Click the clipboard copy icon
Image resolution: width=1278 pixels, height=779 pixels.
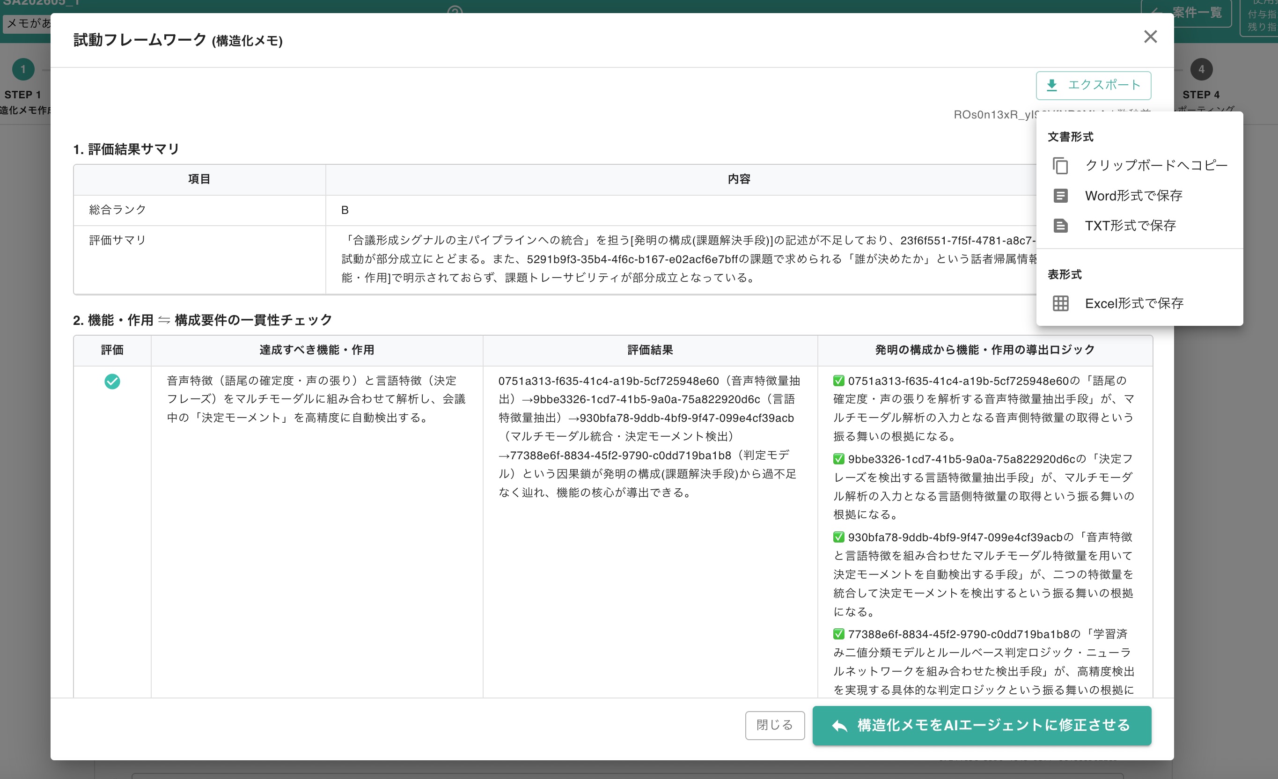tap(1060, 165)
